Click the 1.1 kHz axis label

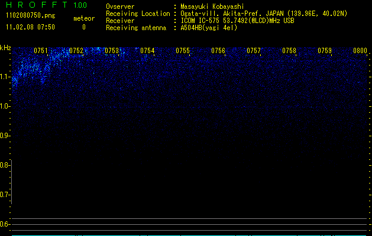[5, 77]
